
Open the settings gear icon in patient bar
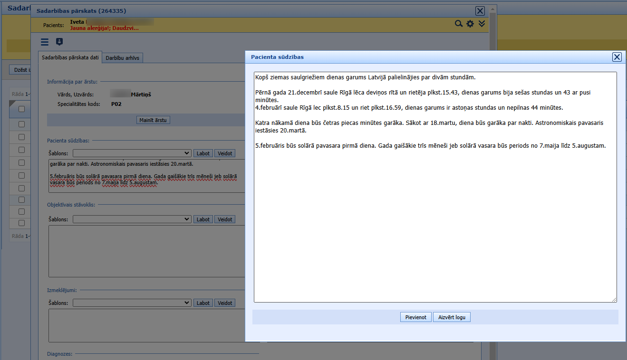pos(470,24)
